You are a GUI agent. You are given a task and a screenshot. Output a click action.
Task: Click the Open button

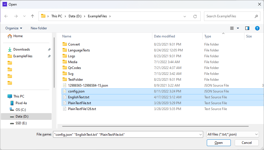(219, 143)
